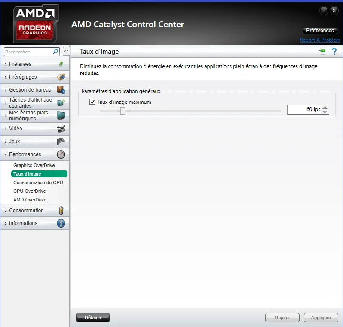This screenshot has width=343, height=327.
Task: Expand the Préréglages section
Action: 35,77
